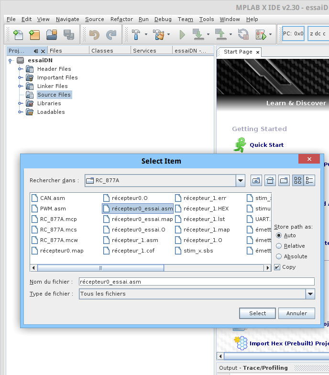Click the Annuler button
This screenshot has width=329, height=375.
point(296,313)
